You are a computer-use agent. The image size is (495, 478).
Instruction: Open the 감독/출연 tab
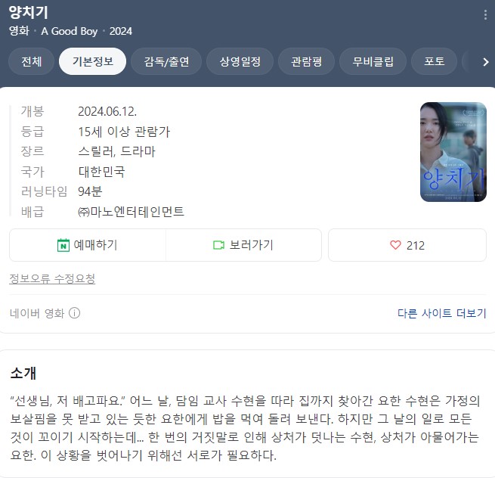point(166,61)
